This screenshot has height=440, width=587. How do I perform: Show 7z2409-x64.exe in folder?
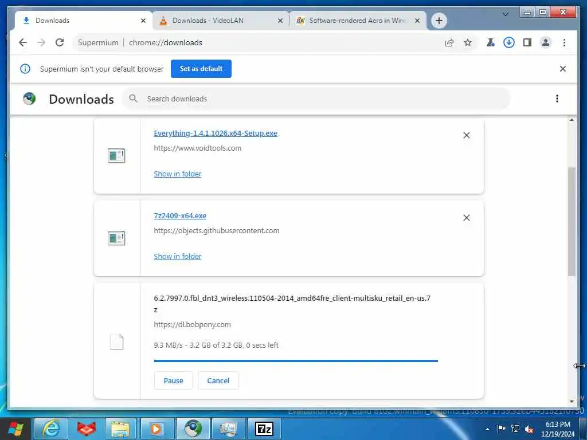pyautogui.click(x=178, y=257)
